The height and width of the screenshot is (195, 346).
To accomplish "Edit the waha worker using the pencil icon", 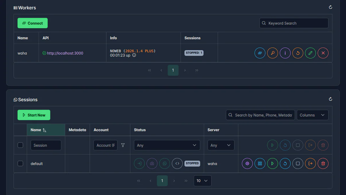I will [311, 53].
